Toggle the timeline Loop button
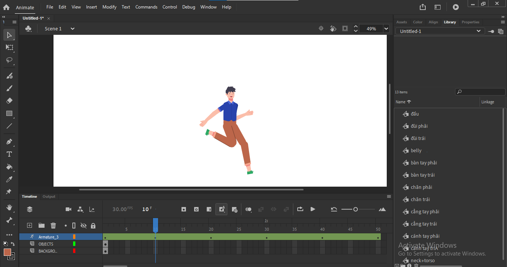 [300, 209]
